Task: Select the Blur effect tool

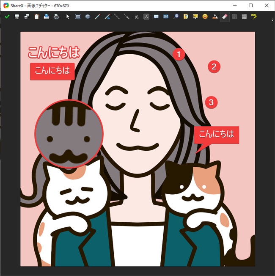Action: tap(234, 17)
